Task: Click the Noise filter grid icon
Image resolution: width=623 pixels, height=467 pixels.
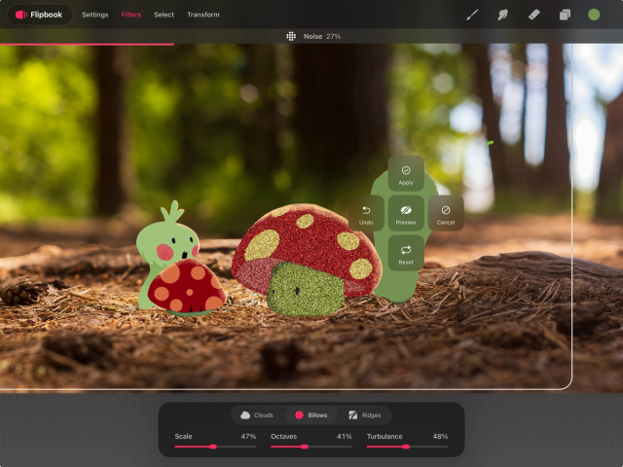Action: 291,36
